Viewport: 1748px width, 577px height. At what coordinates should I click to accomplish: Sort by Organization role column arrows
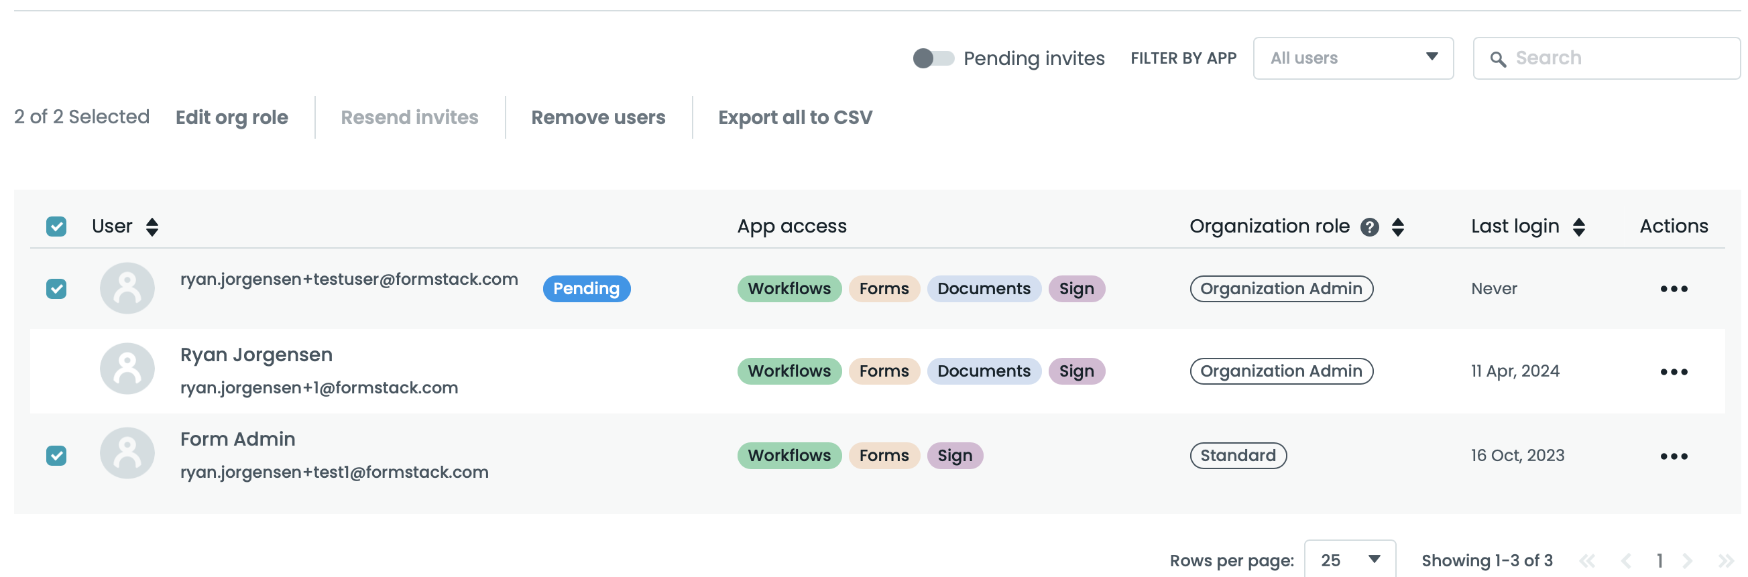coord(1397,227)
